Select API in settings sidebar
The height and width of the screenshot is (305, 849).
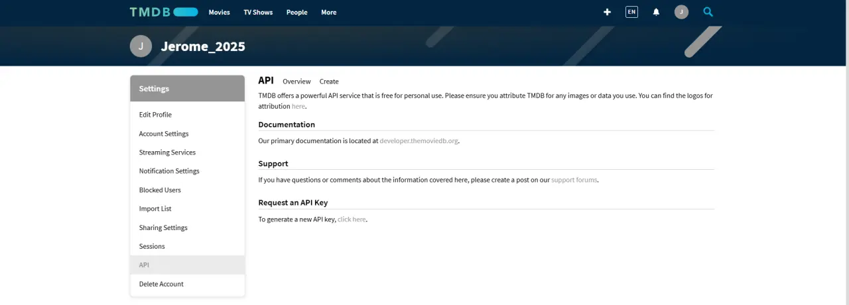tap(188, 265)
